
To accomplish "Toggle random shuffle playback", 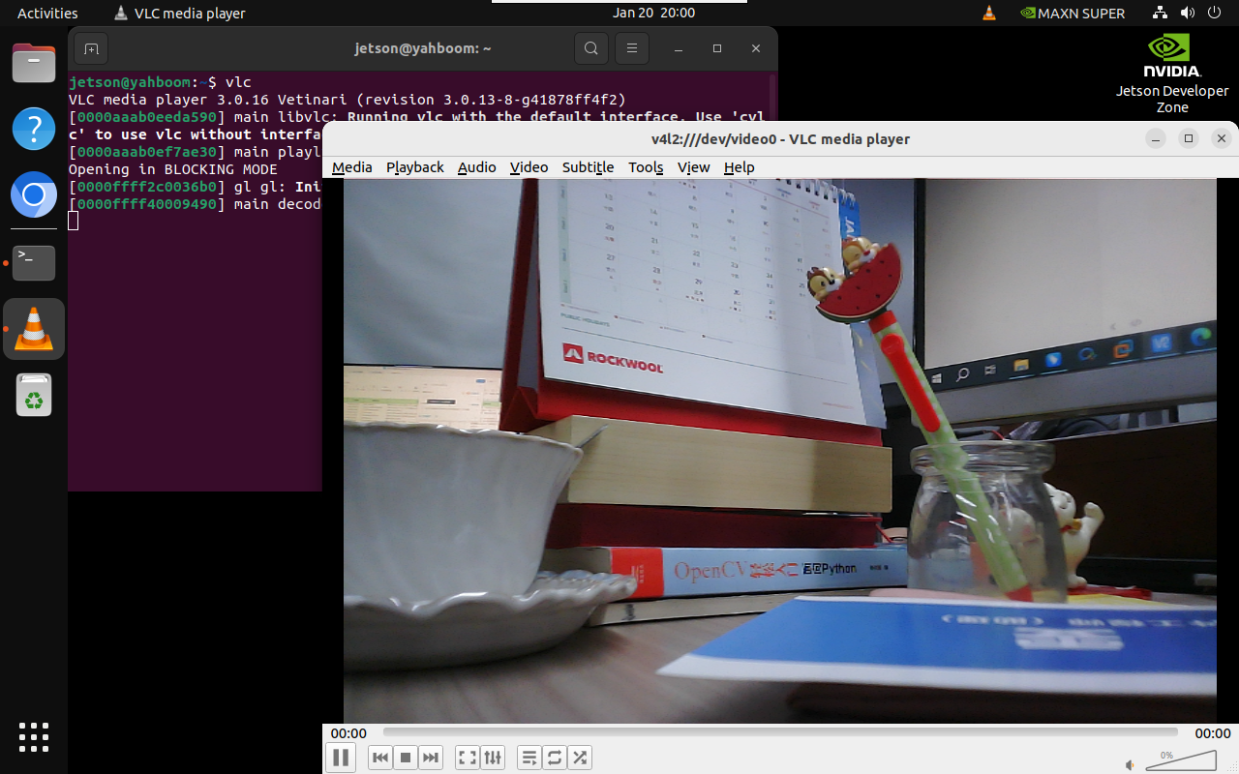I will pos(580,758).
